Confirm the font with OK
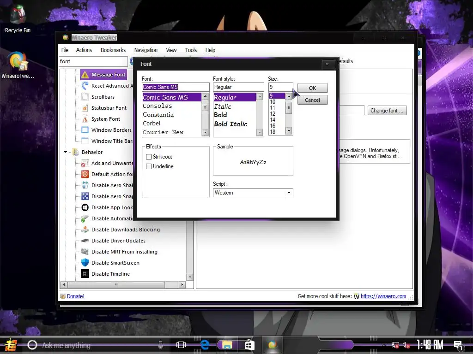473x354 pixels. tap(313, 88)
